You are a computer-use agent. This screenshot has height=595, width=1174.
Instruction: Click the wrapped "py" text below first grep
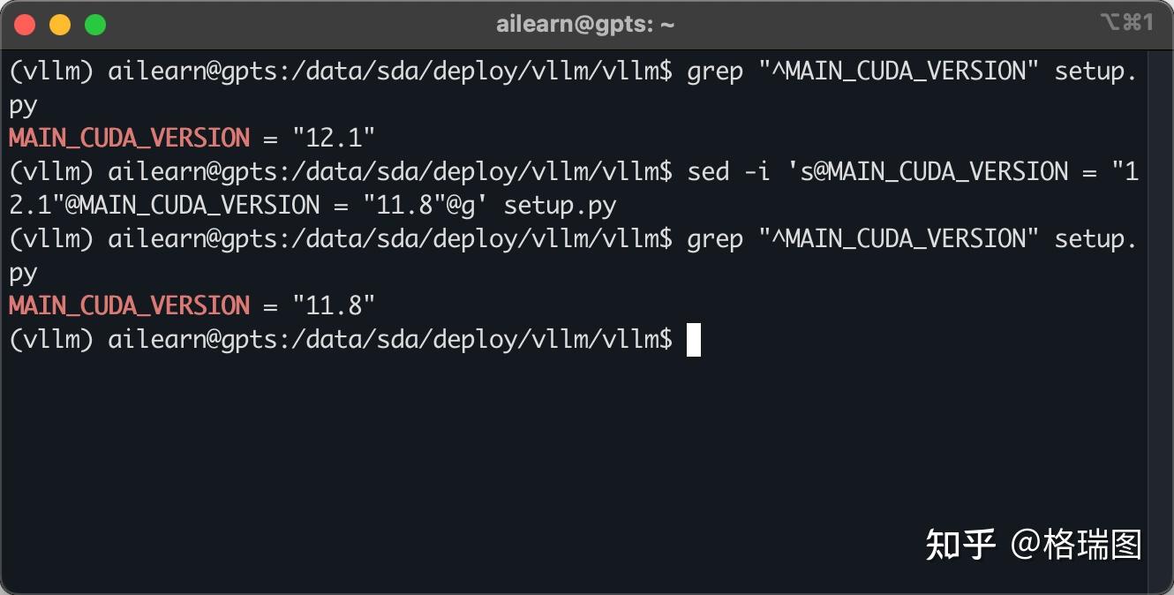[24, 105]
